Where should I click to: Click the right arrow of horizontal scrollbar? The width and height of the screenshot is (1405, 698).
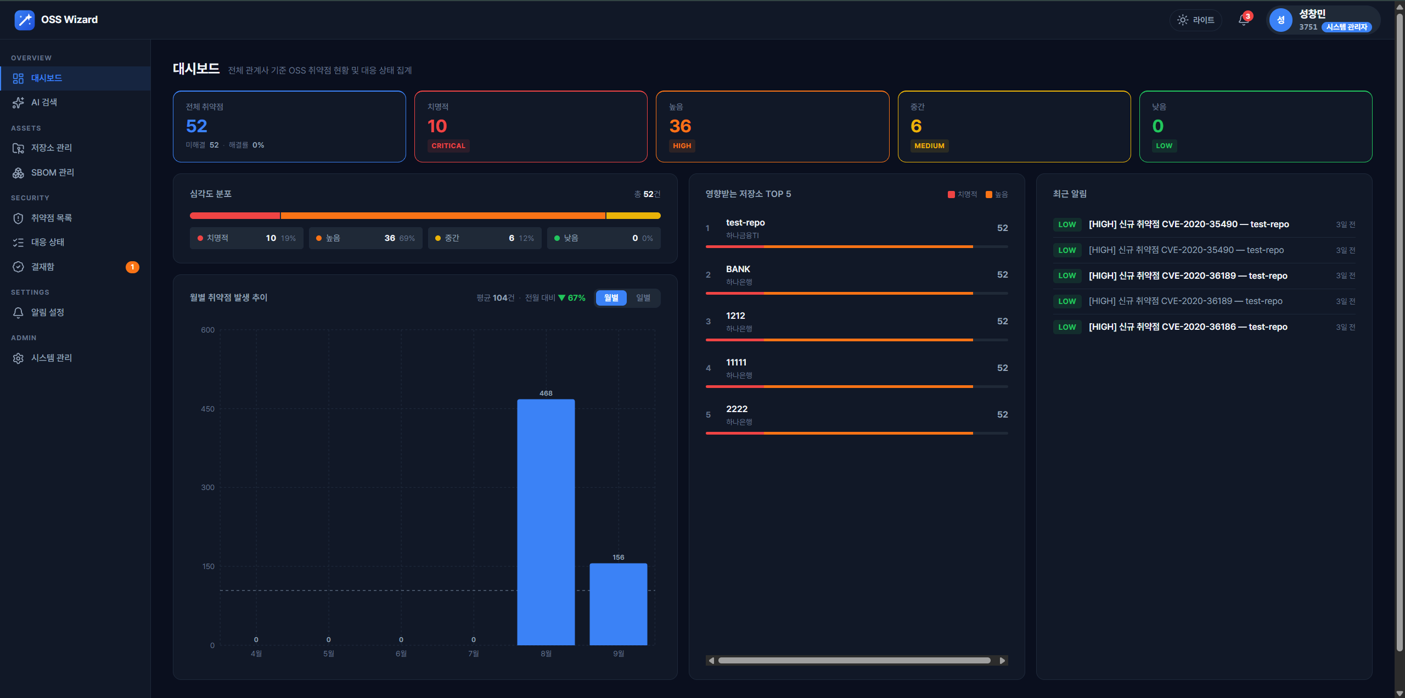click(1003, 661)
